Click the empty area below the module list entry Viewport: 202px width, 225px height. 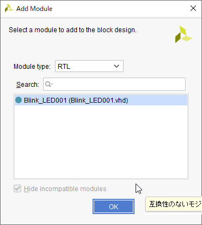[x=101, y=141]
